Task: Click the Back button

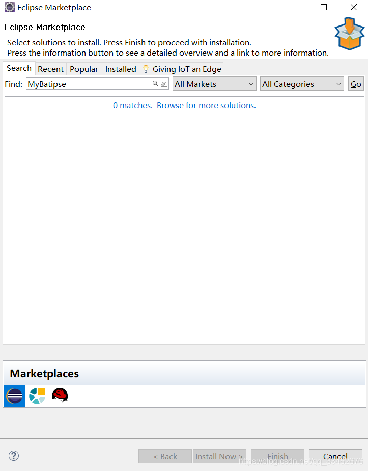Action: tap(165, 456)
